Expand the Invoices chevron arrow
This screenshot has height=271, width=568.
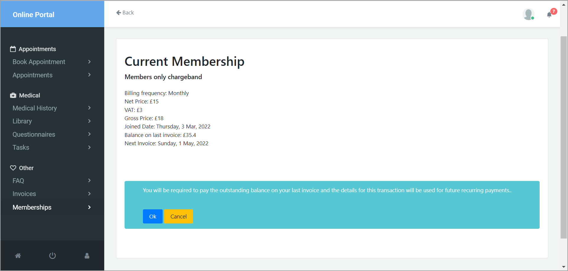(x=89, y=194)
